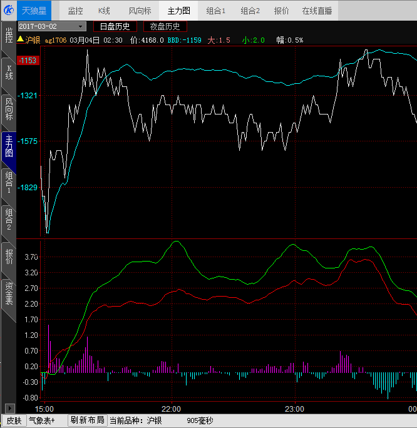Click the 22:00 time axis marker
Image resolution: width=417 pixels, height=428 pixels.
171,409
